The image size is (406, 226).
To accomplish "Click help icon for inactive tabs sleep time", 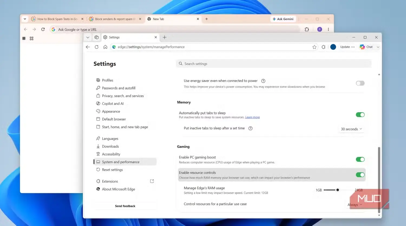I will [x=250, y=128].
